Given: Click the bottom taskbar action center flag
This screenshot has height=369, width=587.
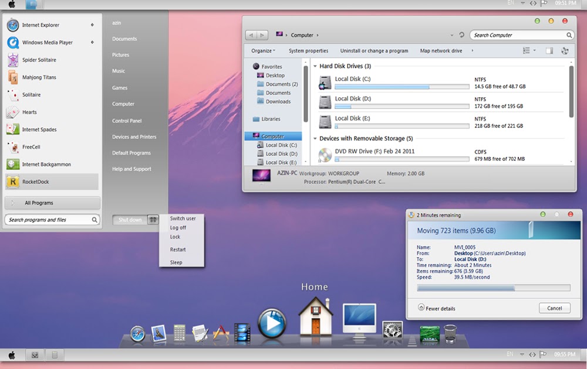Looking at the screenshot, I should tap(543, 354).
